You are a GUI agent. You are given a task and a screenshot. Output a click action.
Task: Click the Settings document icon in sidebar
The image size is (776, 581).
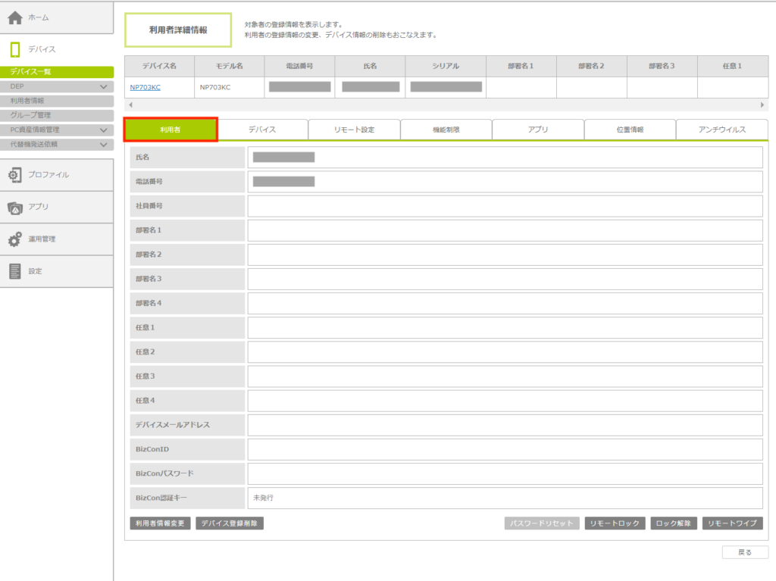[x=15, y=271]
